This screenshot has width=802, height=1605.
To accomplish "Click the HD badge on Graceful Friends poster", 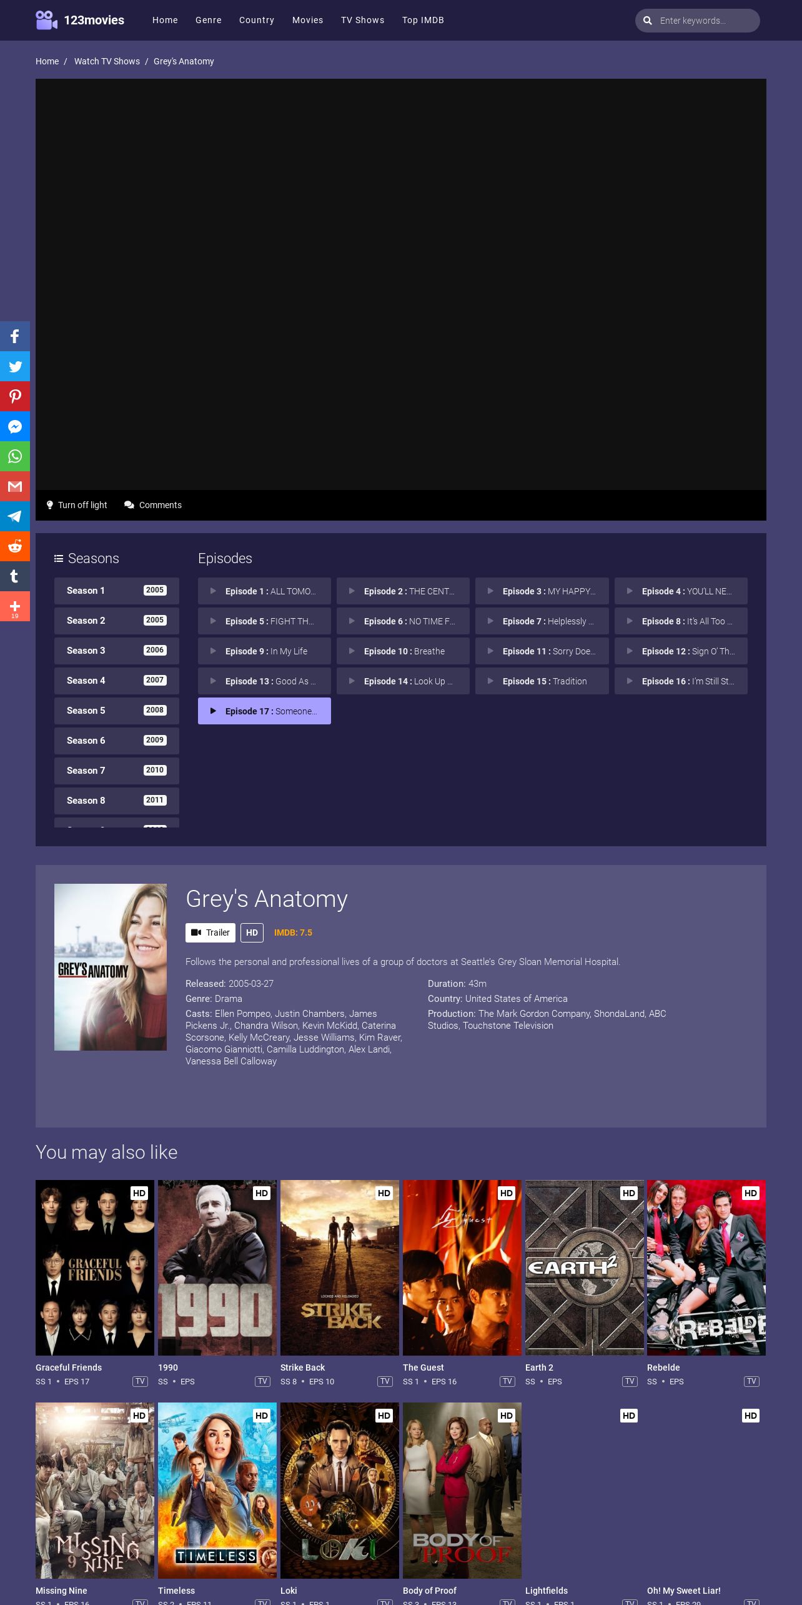I will pyautogui.click(x=139, y=1193).
